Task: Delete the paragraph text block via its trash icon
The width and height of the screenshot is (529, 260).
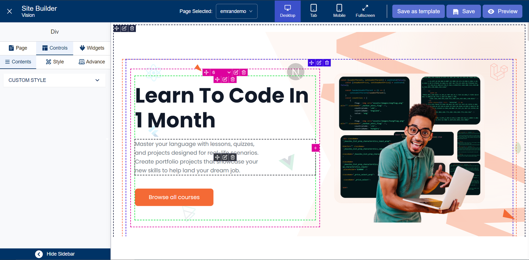Action: (x=233, y=157)
